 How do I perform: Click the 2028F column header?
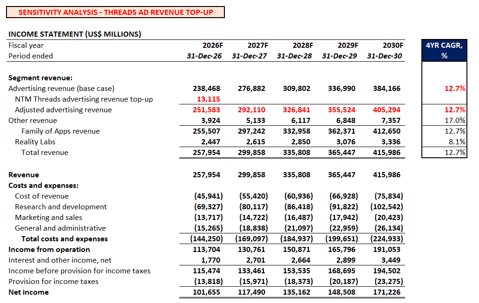click(303, 45)
